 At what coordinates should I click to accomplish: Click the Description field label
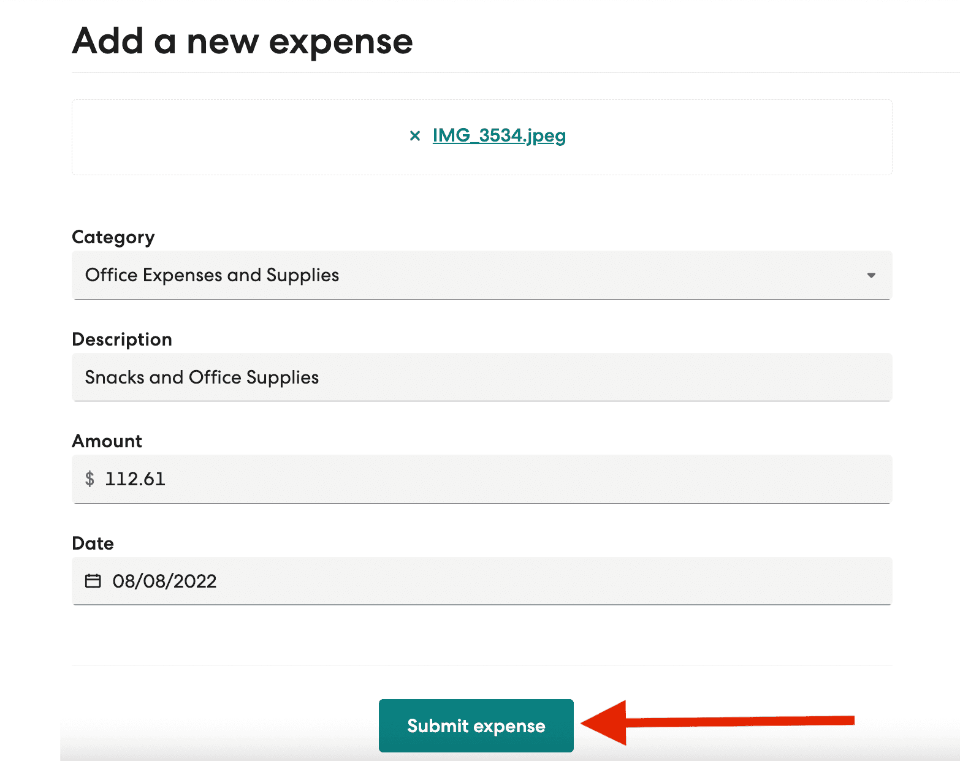pos(122,339)
